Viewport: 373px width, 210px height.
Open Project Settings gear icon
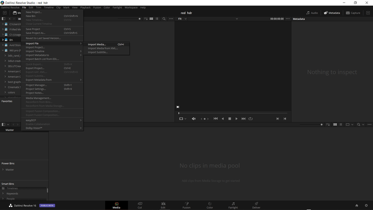[366, 206]
